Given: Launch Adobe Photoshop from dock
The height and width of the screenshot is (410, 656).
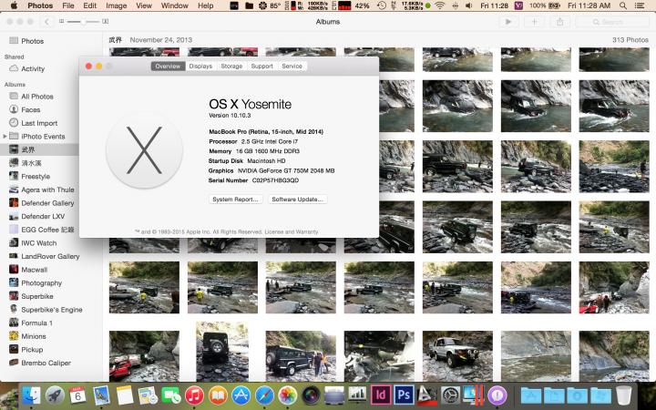Looking at the screenshot, I should (x=404, y=395).
